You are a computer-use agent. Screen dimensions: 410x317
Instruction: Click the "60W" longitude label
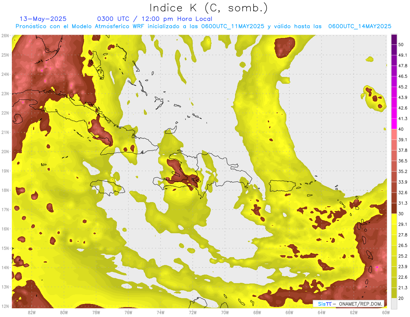pyautogui.click(x=386, y=312)
